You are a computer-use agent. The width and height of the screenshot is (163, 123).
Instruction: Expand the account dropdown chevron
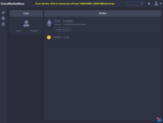pos(160,4)
